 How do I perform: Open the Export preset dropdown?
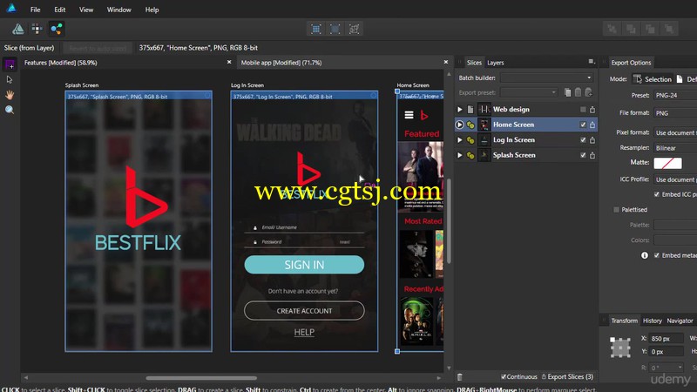point(529,92)
